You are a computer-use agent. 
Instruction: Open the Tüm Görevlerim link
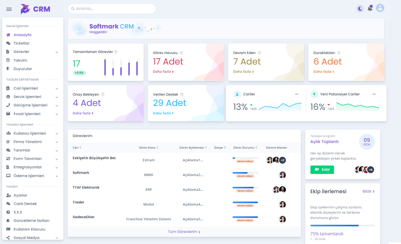coord(184,232)
